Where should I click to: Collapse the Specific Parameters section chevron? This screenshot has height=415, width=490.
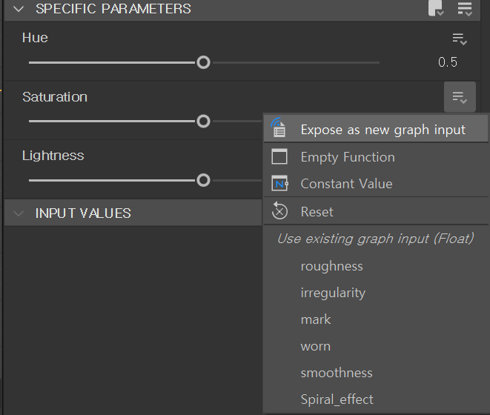coord(19,9)
